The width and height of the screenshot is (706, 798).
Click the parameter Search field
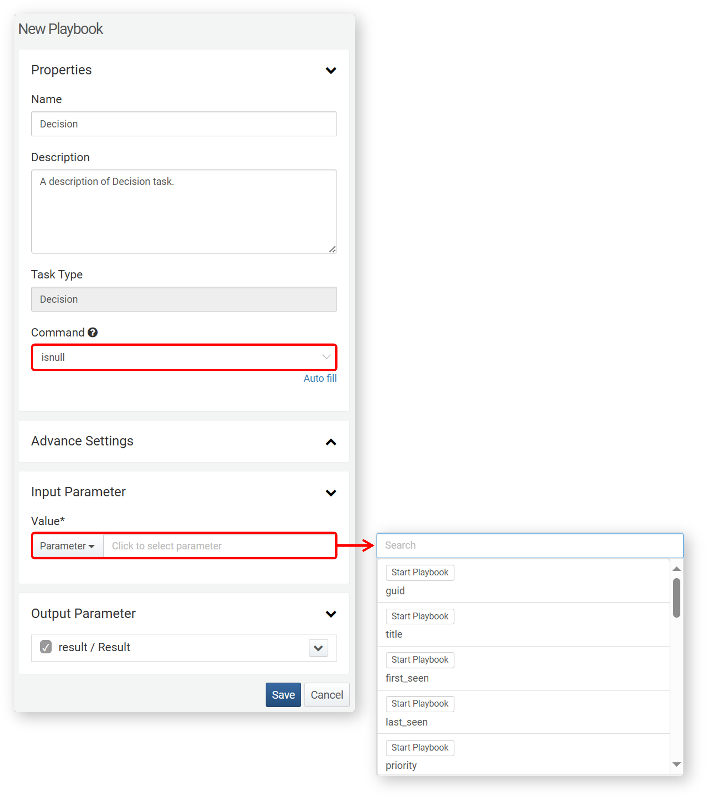click(x=529, y=545)
